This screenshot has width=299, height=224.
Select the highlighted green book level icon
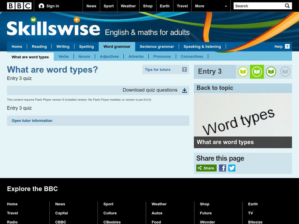coord(257,72)
